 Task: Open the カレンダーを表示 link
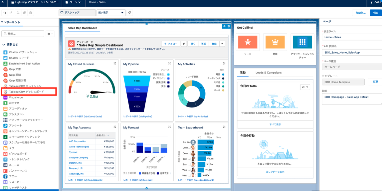[x=275, y=172]
